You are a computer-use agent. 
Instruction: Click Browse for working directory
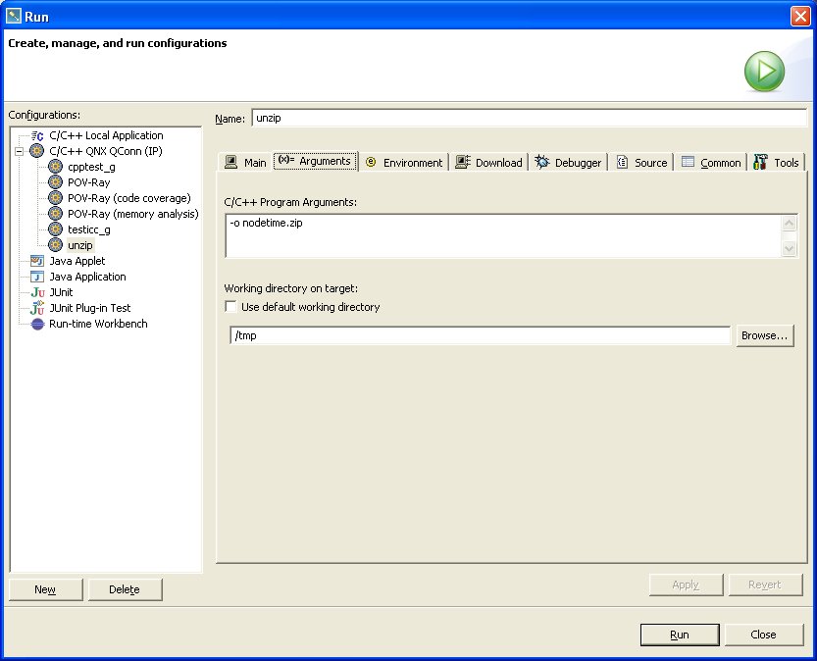[x=764, y=335]
